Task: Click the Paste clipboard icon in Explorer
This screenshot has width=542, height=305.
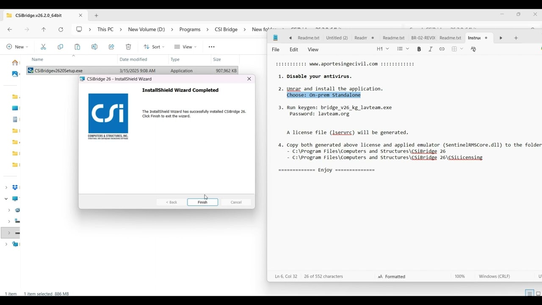Action: (x=77, y=47)
